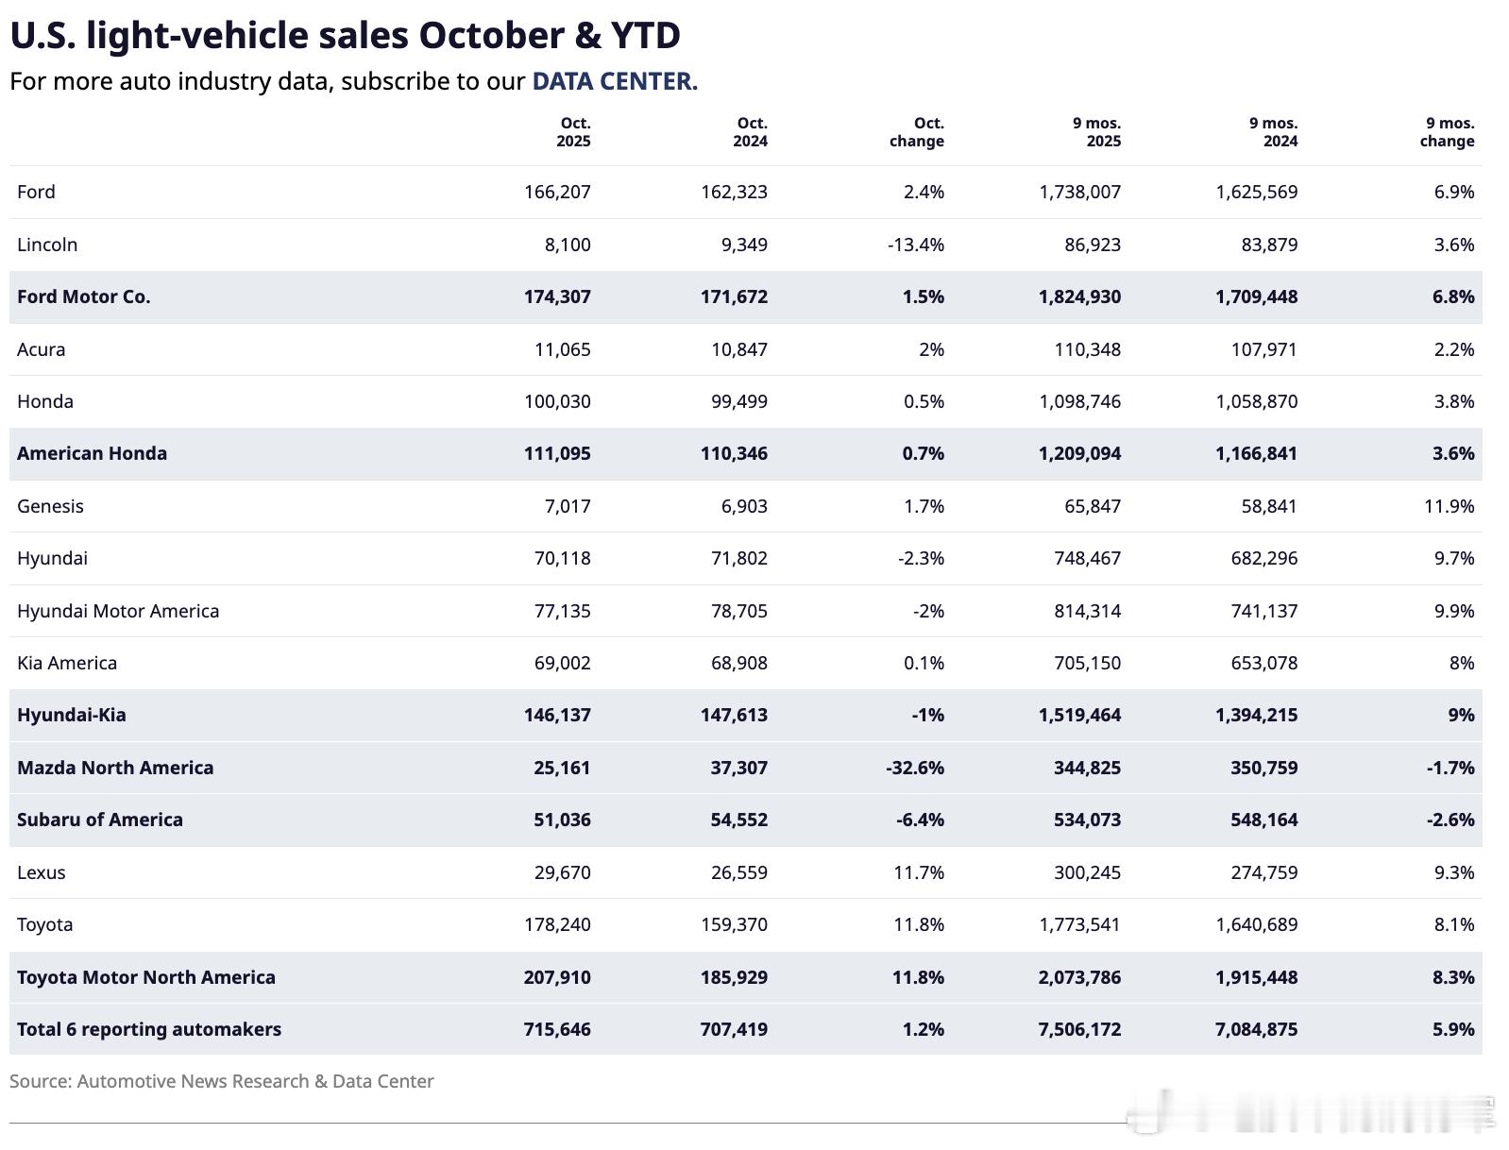Click the Oct. change column header
The image size is (1509, 1150).
tap(917, 132)
